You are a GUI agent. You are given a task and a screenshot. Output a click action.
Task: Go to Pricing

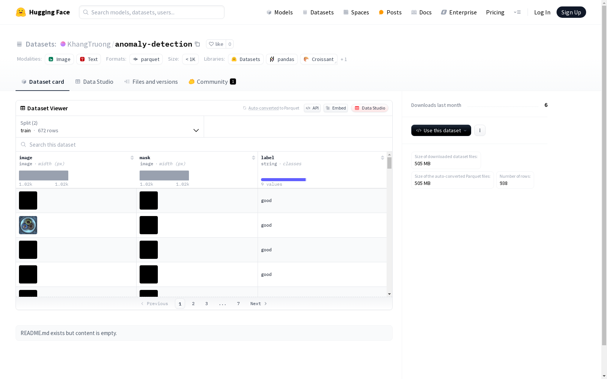(x=495, y=12)
